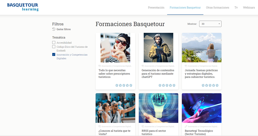Image resolution: width=258 pixels, height=136 pixels.
Task: Uncheck Innovación y Competencias Digitales filter
Action: [54, 55]
